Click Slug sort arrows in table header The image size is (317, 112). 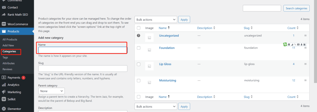click(252, 28)
